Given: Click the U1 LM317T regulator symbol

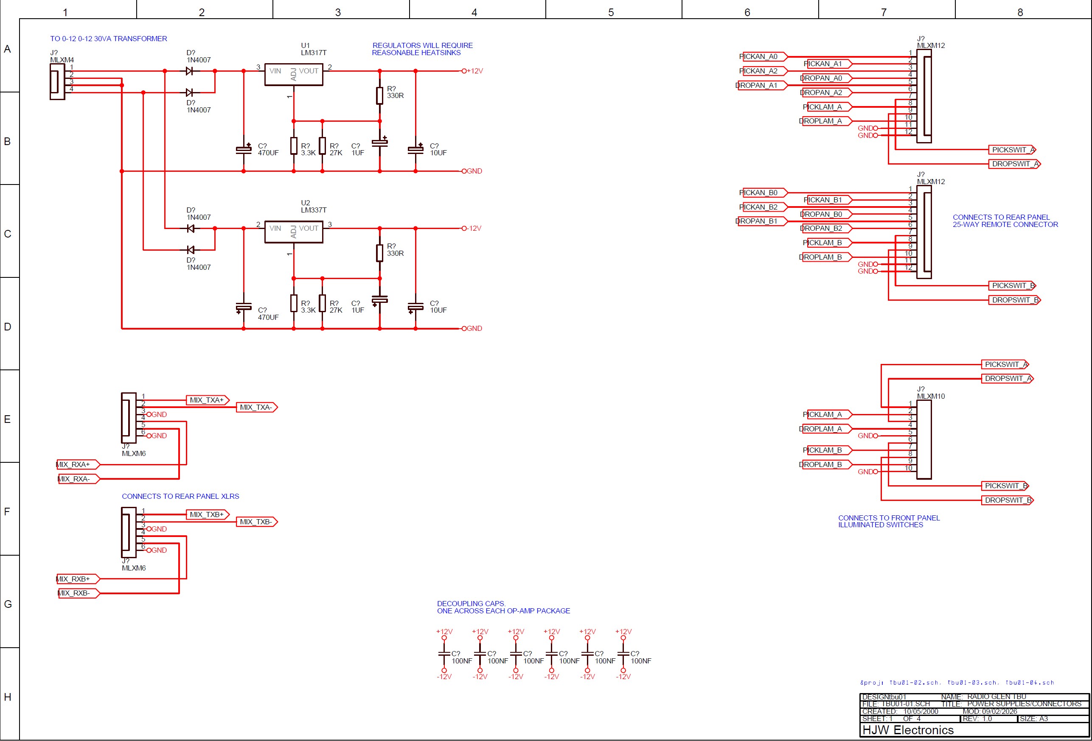Looking at the screenshot, I should (x=294, y=74).
